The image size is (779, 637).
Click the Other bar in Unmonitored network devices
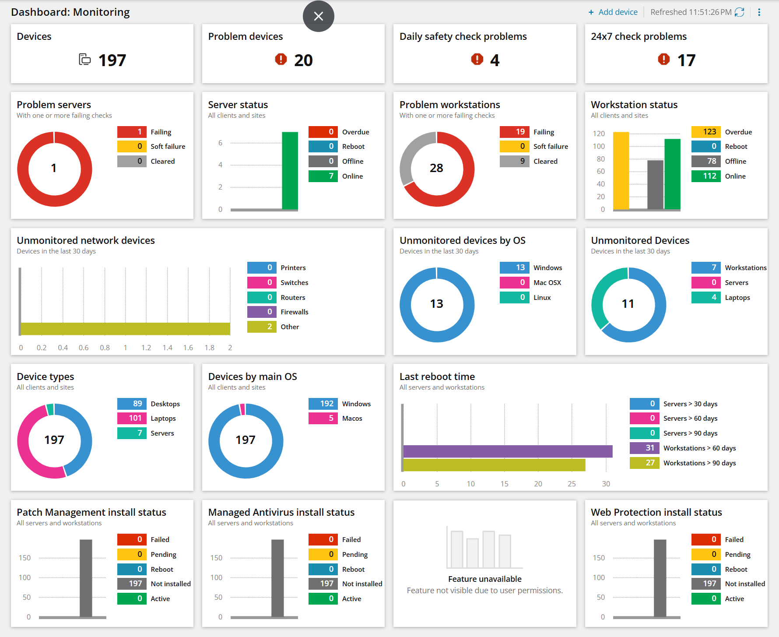(125, 329)
